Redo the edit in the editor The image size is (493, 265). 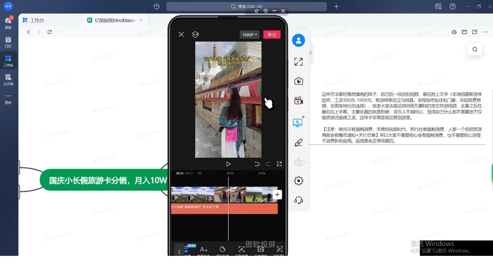[x=268, y=164]
